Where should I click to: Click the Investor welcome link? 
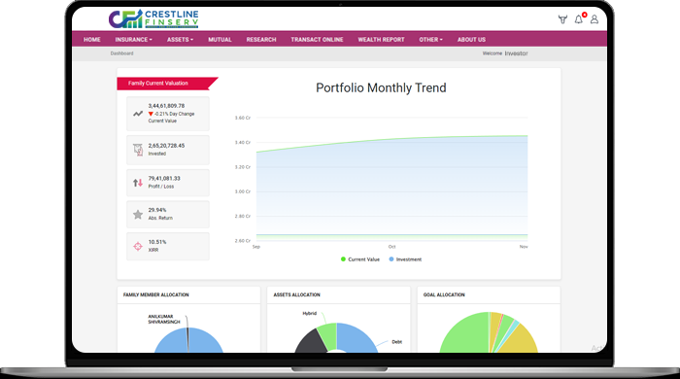(516, 53)
